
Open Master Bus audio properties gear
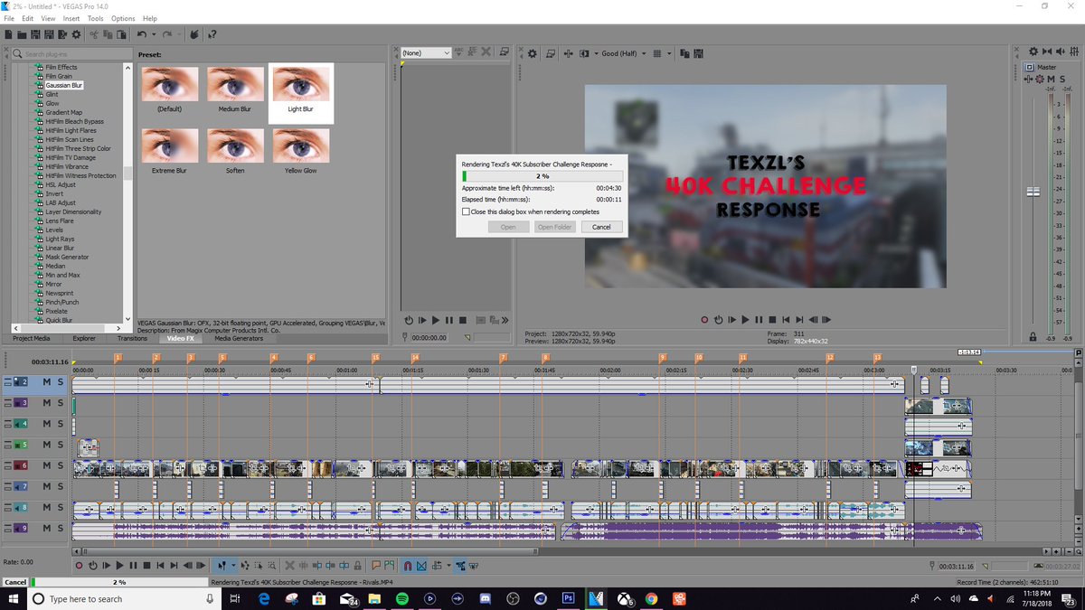click(x=1033, y=52)
